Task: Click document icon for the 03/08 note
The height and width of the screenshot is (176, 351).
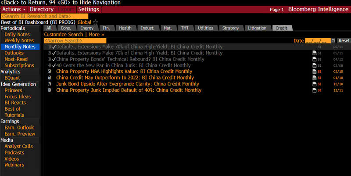Action: point(314,65)
